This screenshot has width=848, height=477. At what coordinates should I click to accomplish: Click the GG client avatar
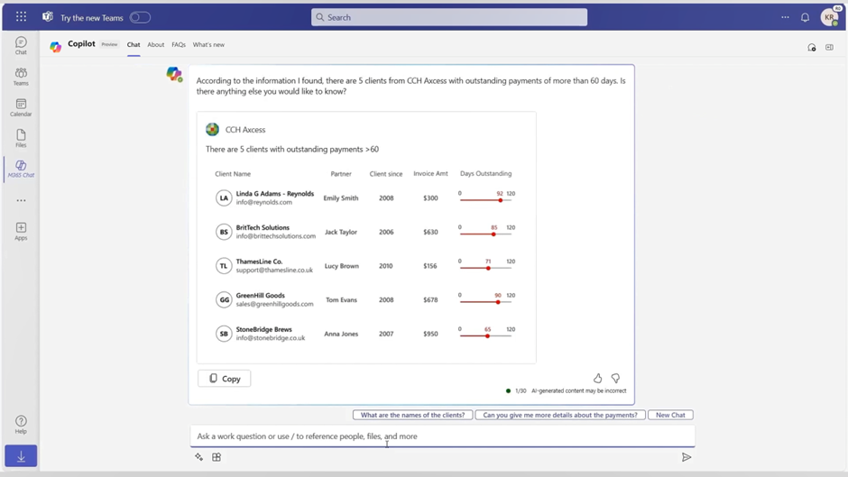224,299
